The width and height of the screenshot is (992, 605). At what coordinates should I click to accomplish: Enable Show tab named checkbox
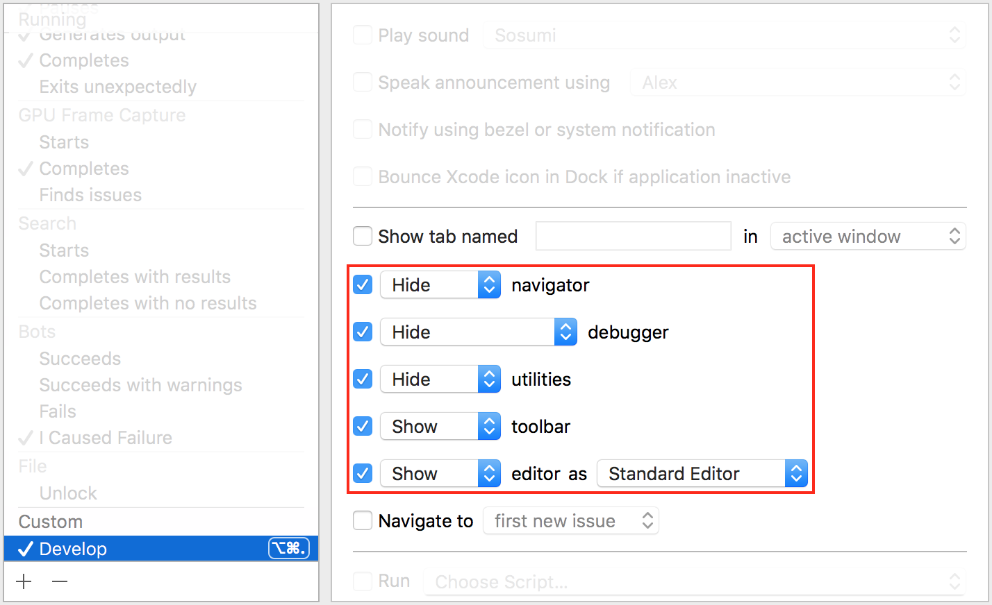[x=363, y=237]
